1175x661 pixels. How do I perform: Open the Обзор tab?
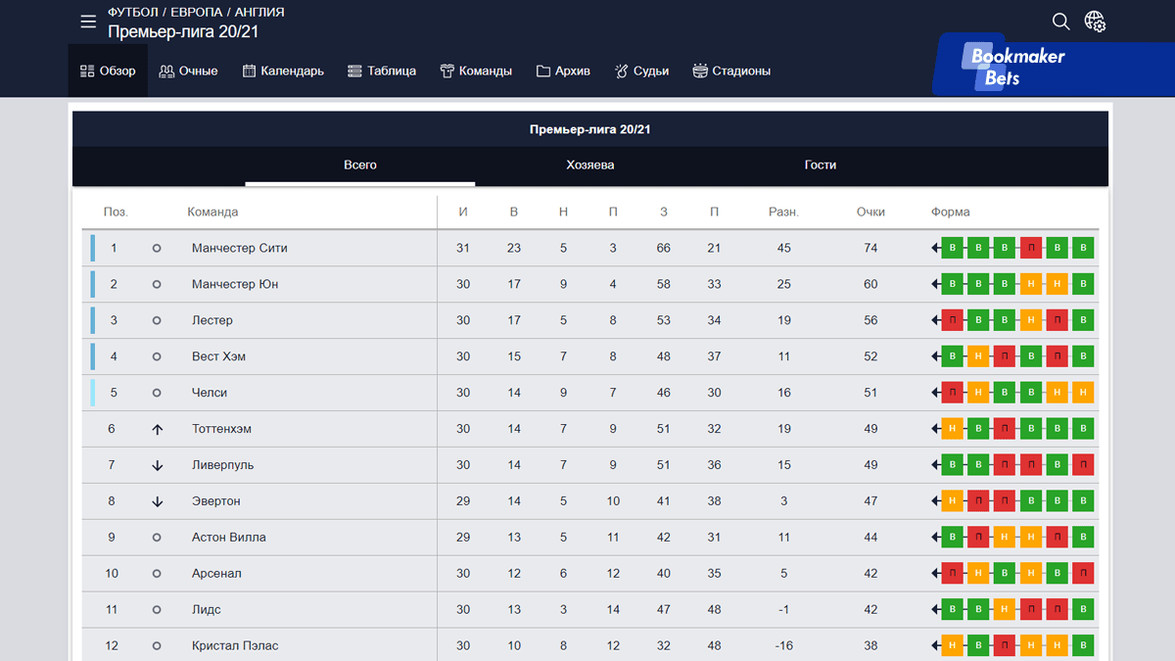(108, 71)
